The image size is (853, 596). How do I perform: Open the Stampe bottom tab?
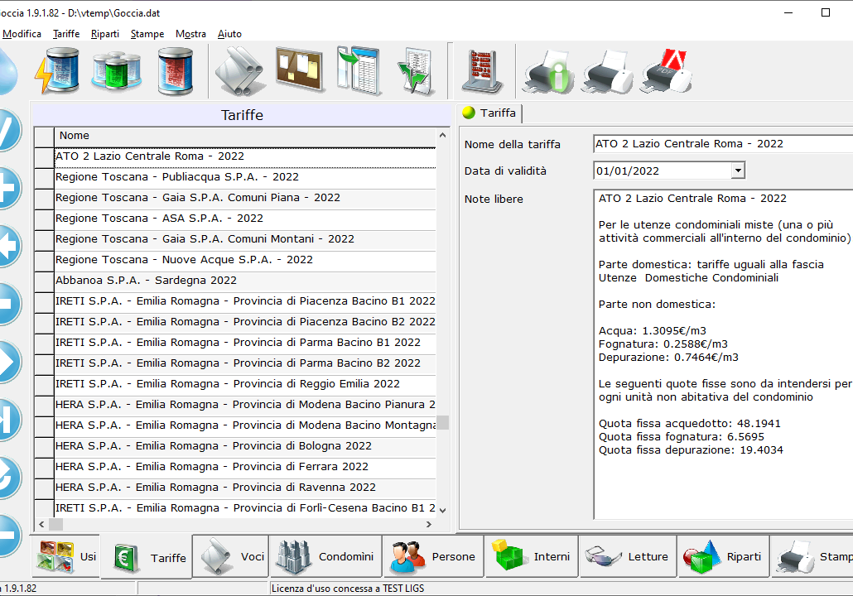[x=812, y=556]
